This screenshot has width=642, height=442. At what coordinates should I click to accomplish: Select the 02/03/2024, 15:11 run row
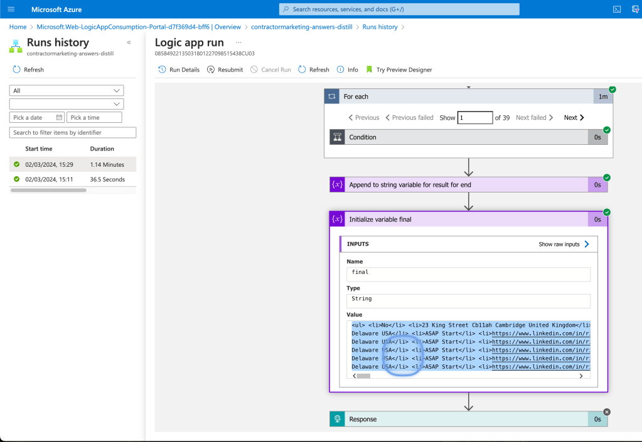point(72,179)
